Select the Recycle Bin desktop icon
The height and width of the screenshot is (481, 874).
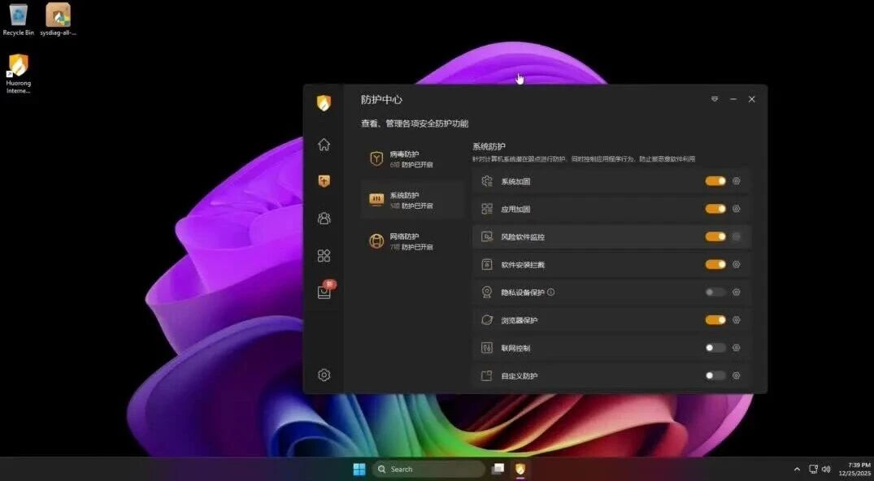pyautogui.click(x=19, y=19)
